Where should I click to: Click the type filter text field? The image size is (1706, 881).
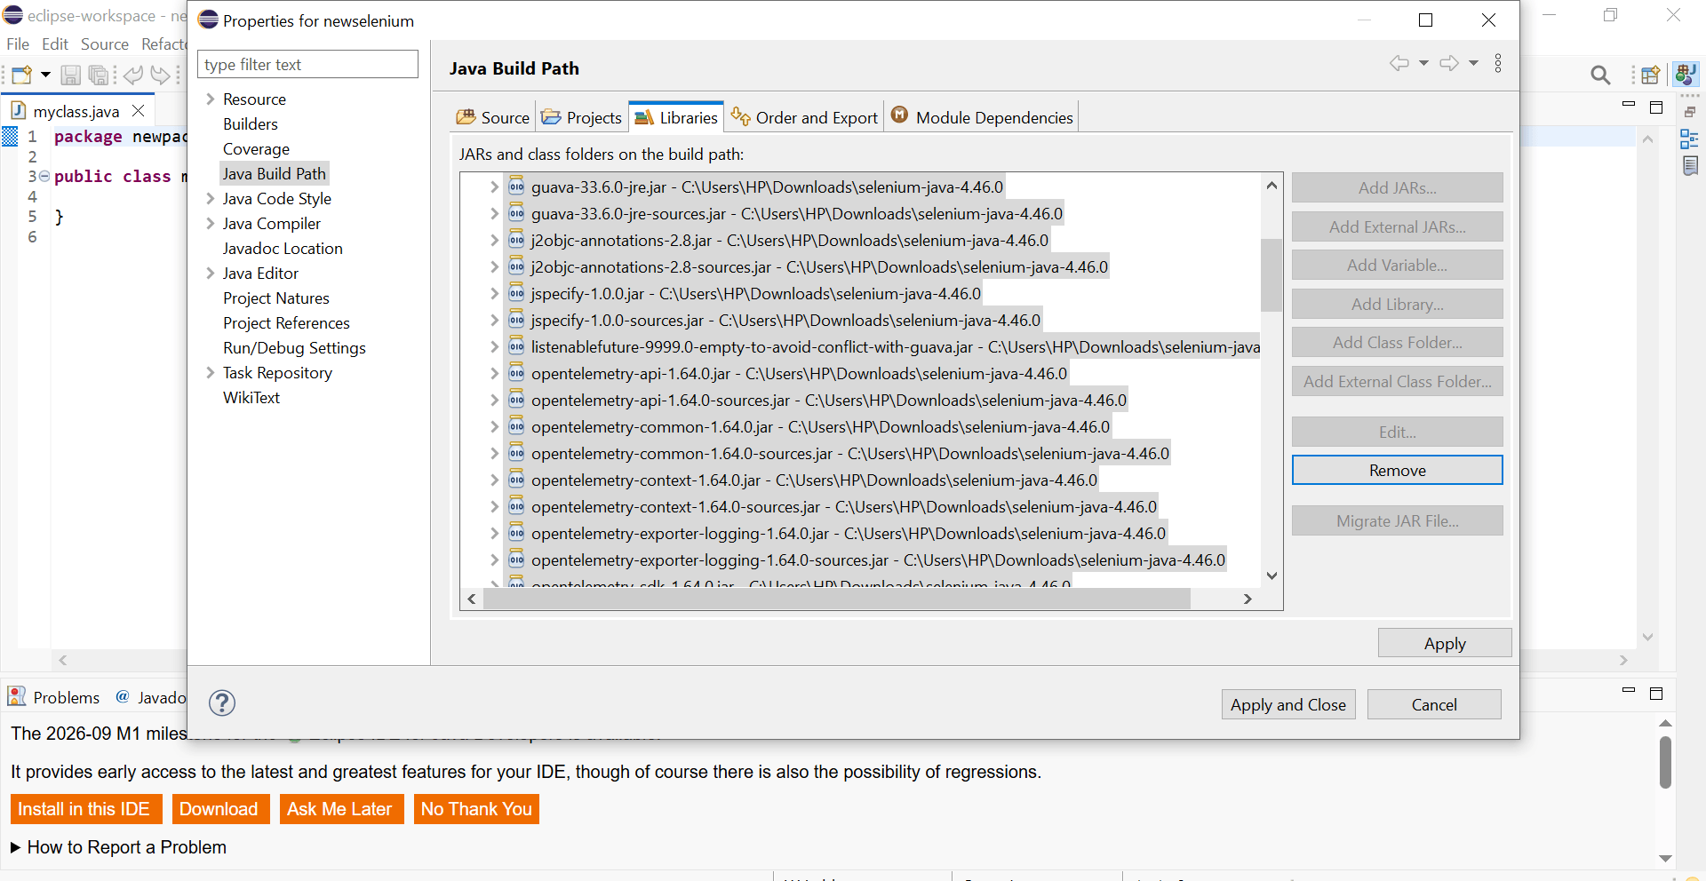(307, 64)
